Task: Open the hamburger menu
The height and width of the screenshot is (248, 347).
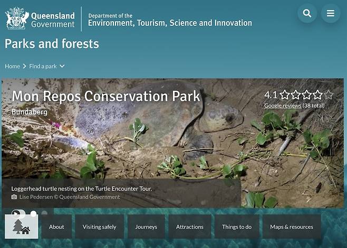Action: [331, 14]
